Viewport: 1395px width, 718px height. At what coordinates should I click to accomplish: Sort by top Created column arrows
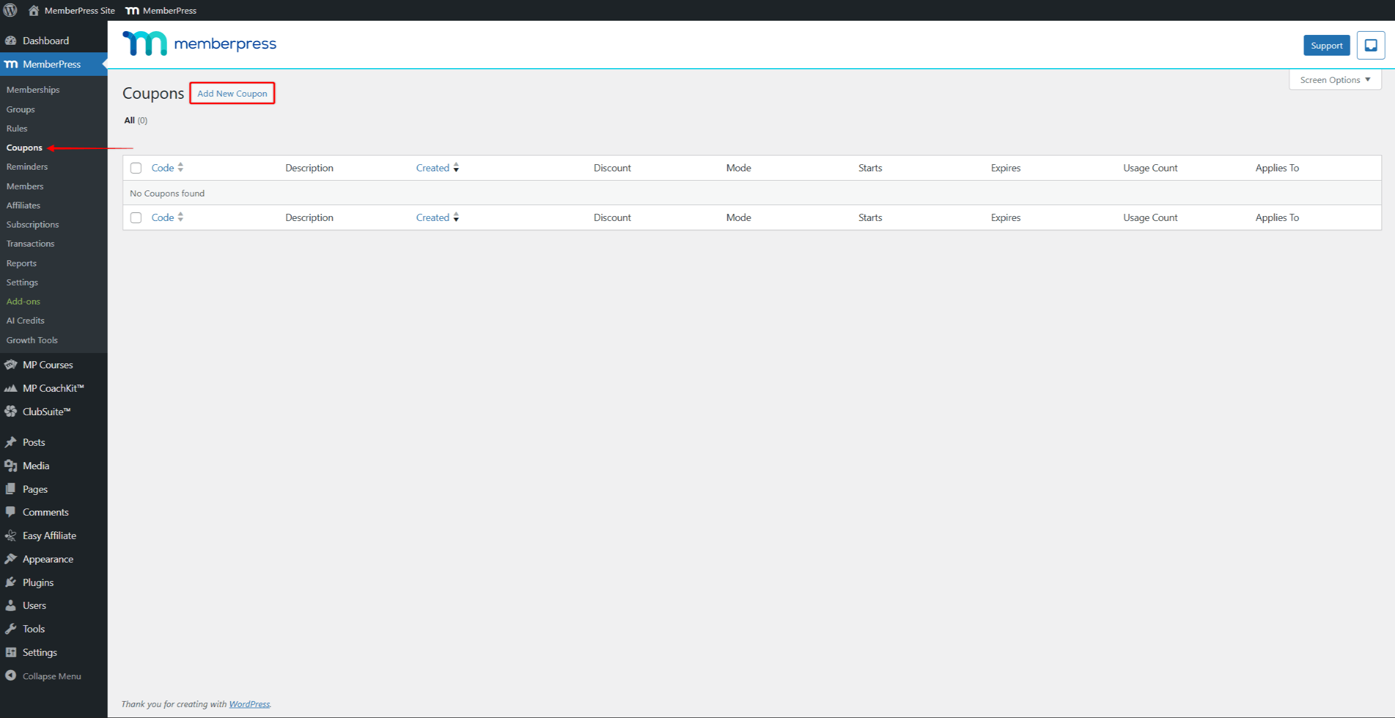pos(456,167)
